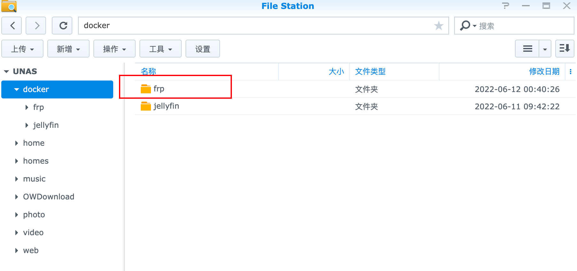
Task: Add docker to favorites with star icon
Action: pos(439,26)
